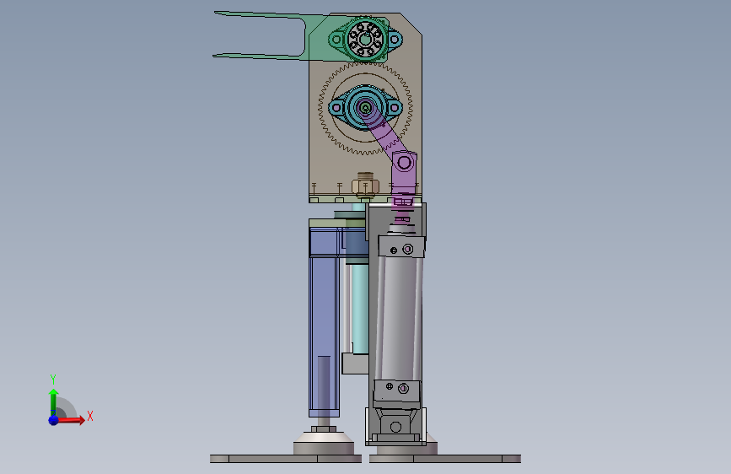
Task: Click the Y label above the triad
Action: point(53,379)
